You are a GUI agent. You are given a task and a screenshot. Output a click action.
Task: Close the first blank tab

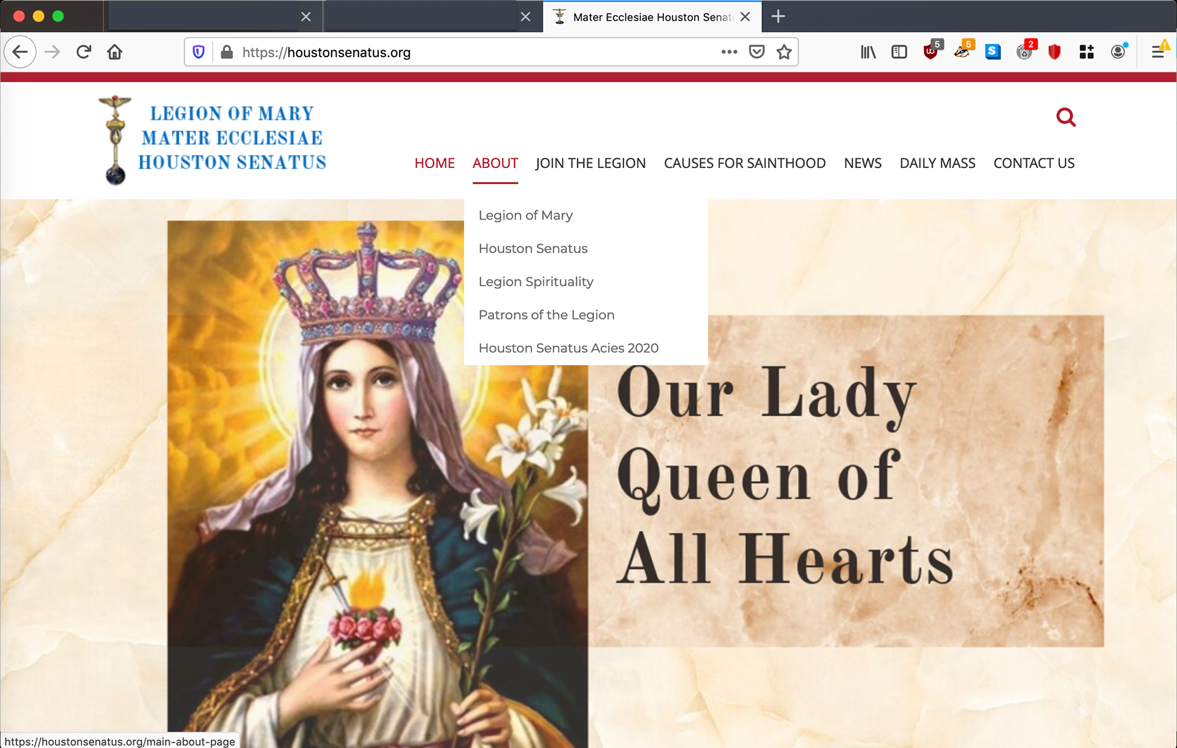point(306,17)
